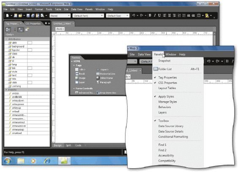Click the Align Text Right icon
Image resolution: width=238 pixels, height=172 pixels.
point(174,15)
